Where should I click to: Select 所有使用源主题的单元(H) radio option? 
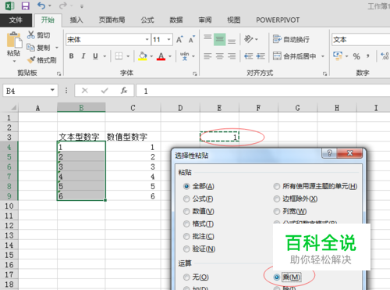click(x=277, y=186)
